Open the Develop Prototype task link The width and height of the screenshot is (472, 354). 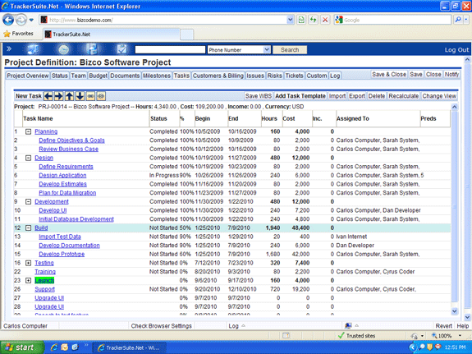pos(62,255)
